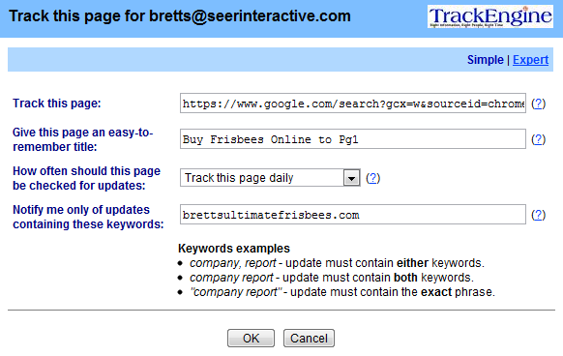This screenshot has width=563, height=356.
Task: Click the 'Keywords examples' heading
Action: pyautogui.click(x=234, y=249)
